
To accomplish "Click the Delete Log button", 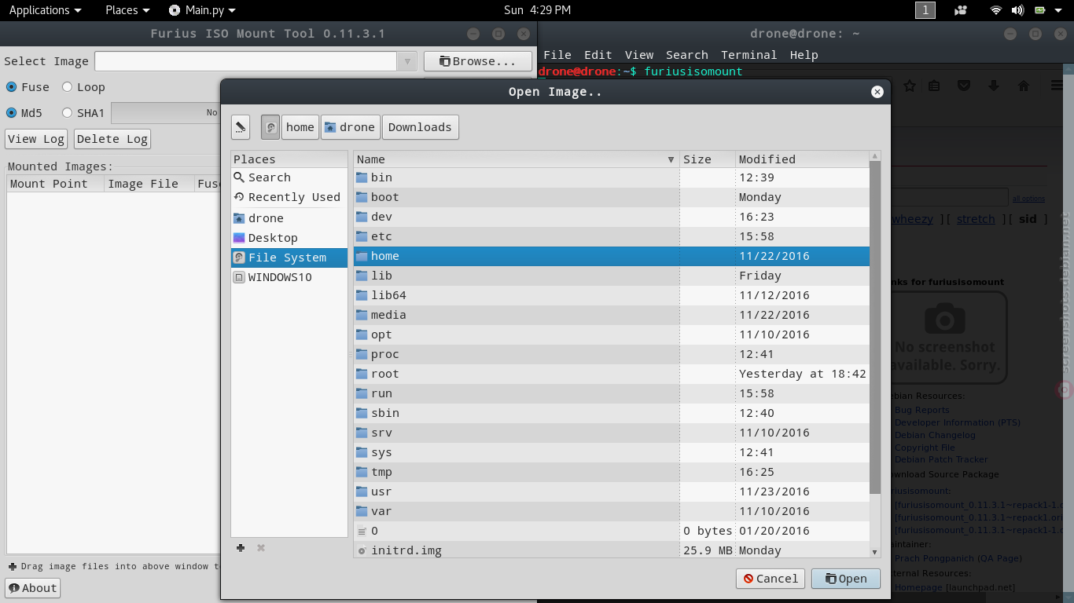I will [112, 139].
